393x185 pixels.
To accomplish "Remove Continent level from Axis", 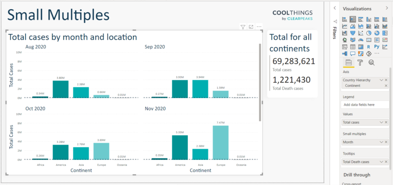I will [386, 86].
